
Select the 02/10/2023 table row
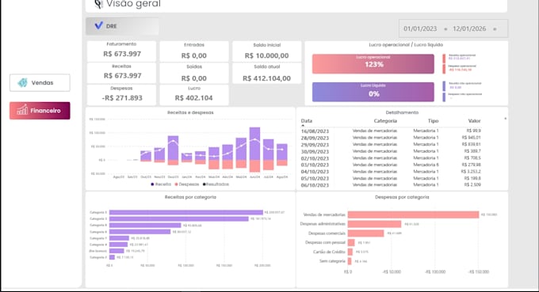coord(391,158)
